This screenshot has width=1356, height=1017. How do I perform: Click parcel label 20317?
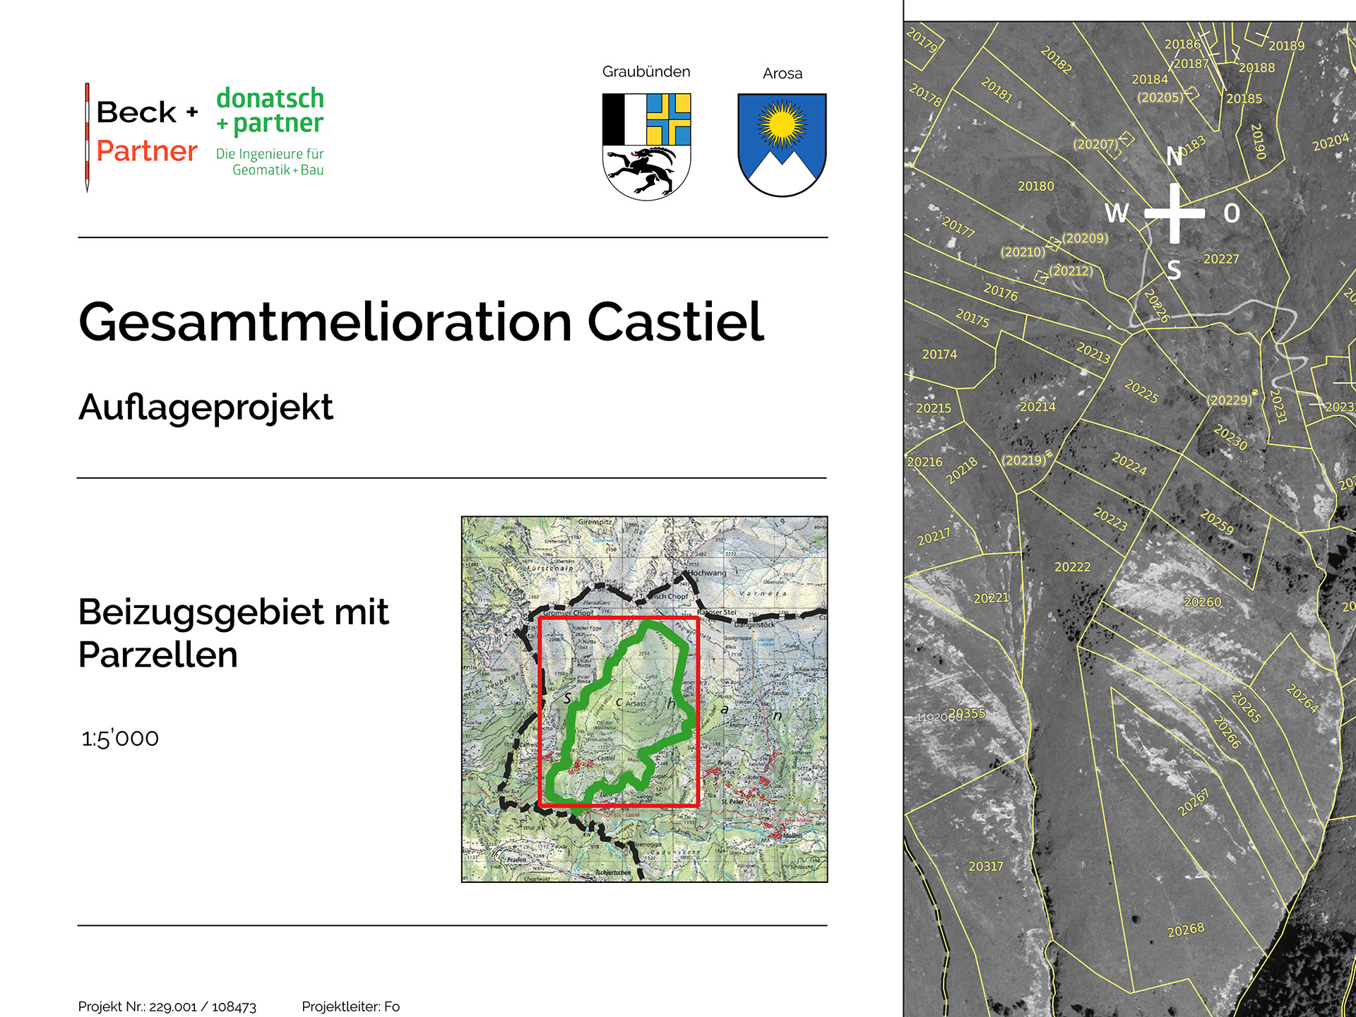pyautogui.click(x=985, y=867)
